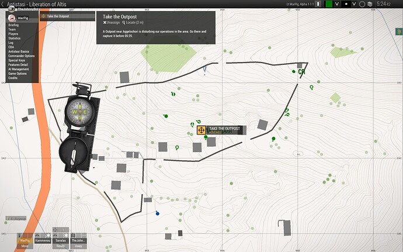Click the rank insignia icon beside Alpha 1-1

tap(318, 4)
